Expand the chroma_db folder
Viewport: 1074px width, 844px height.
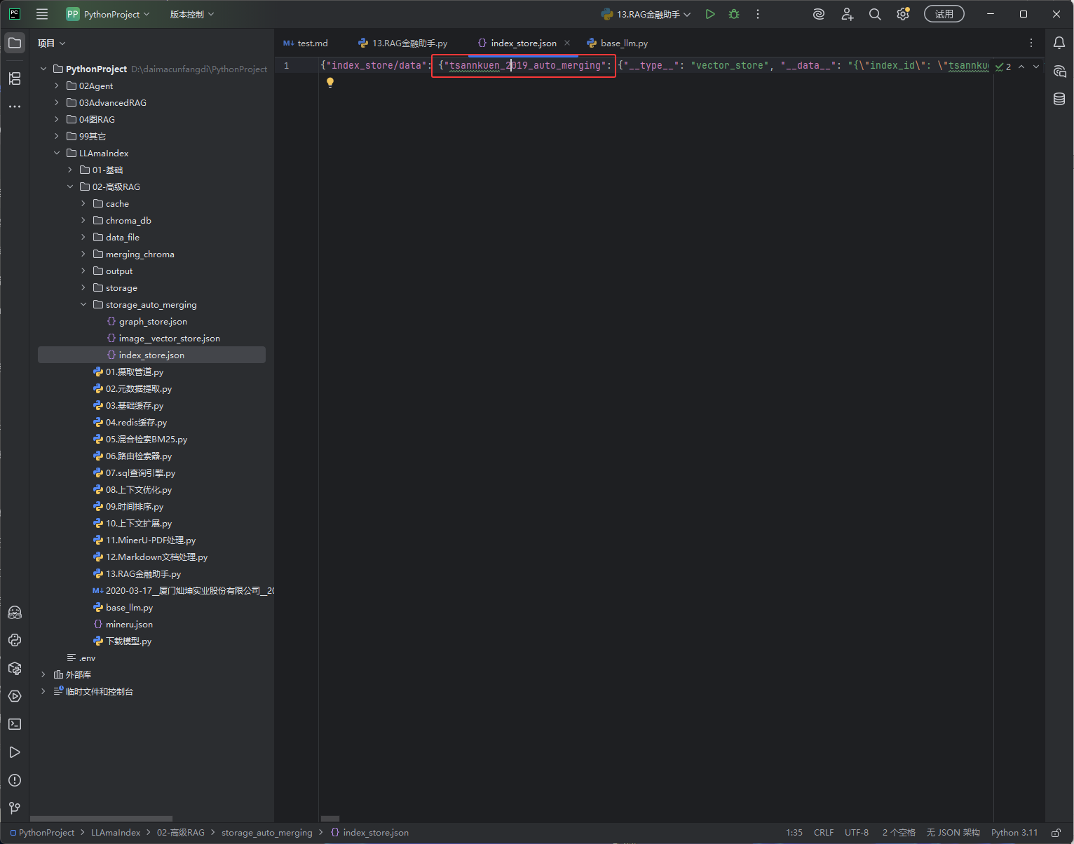click(83, 220)
